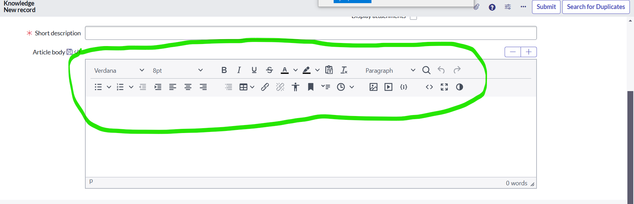This screenshot has height=204, width=634.
Task: Click the paperclip attachments icon in header
Action: [x=477, y=7]
